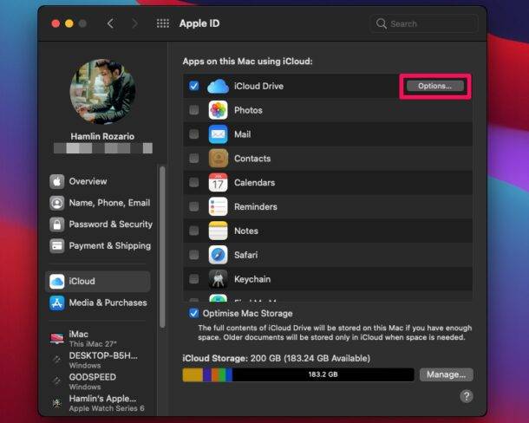The height and width of the screenshot is (423, 529).
Task: Click the Keychain keys icon
Action: click(218, 279)
